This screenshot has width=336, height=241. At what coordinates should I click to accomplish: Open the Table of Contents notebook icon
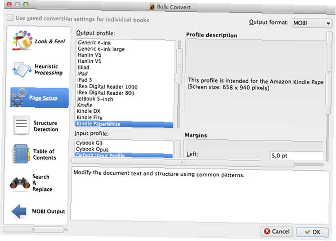(21, 154)
